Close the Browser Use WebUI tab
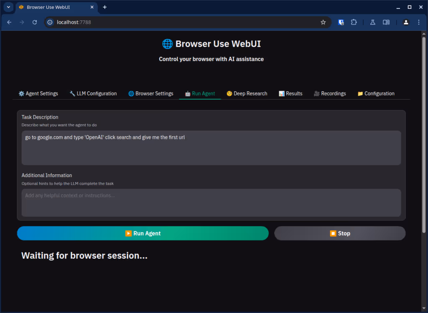This screenshot has width=428, height=313. pyautogui.click(x=92, y=7)
